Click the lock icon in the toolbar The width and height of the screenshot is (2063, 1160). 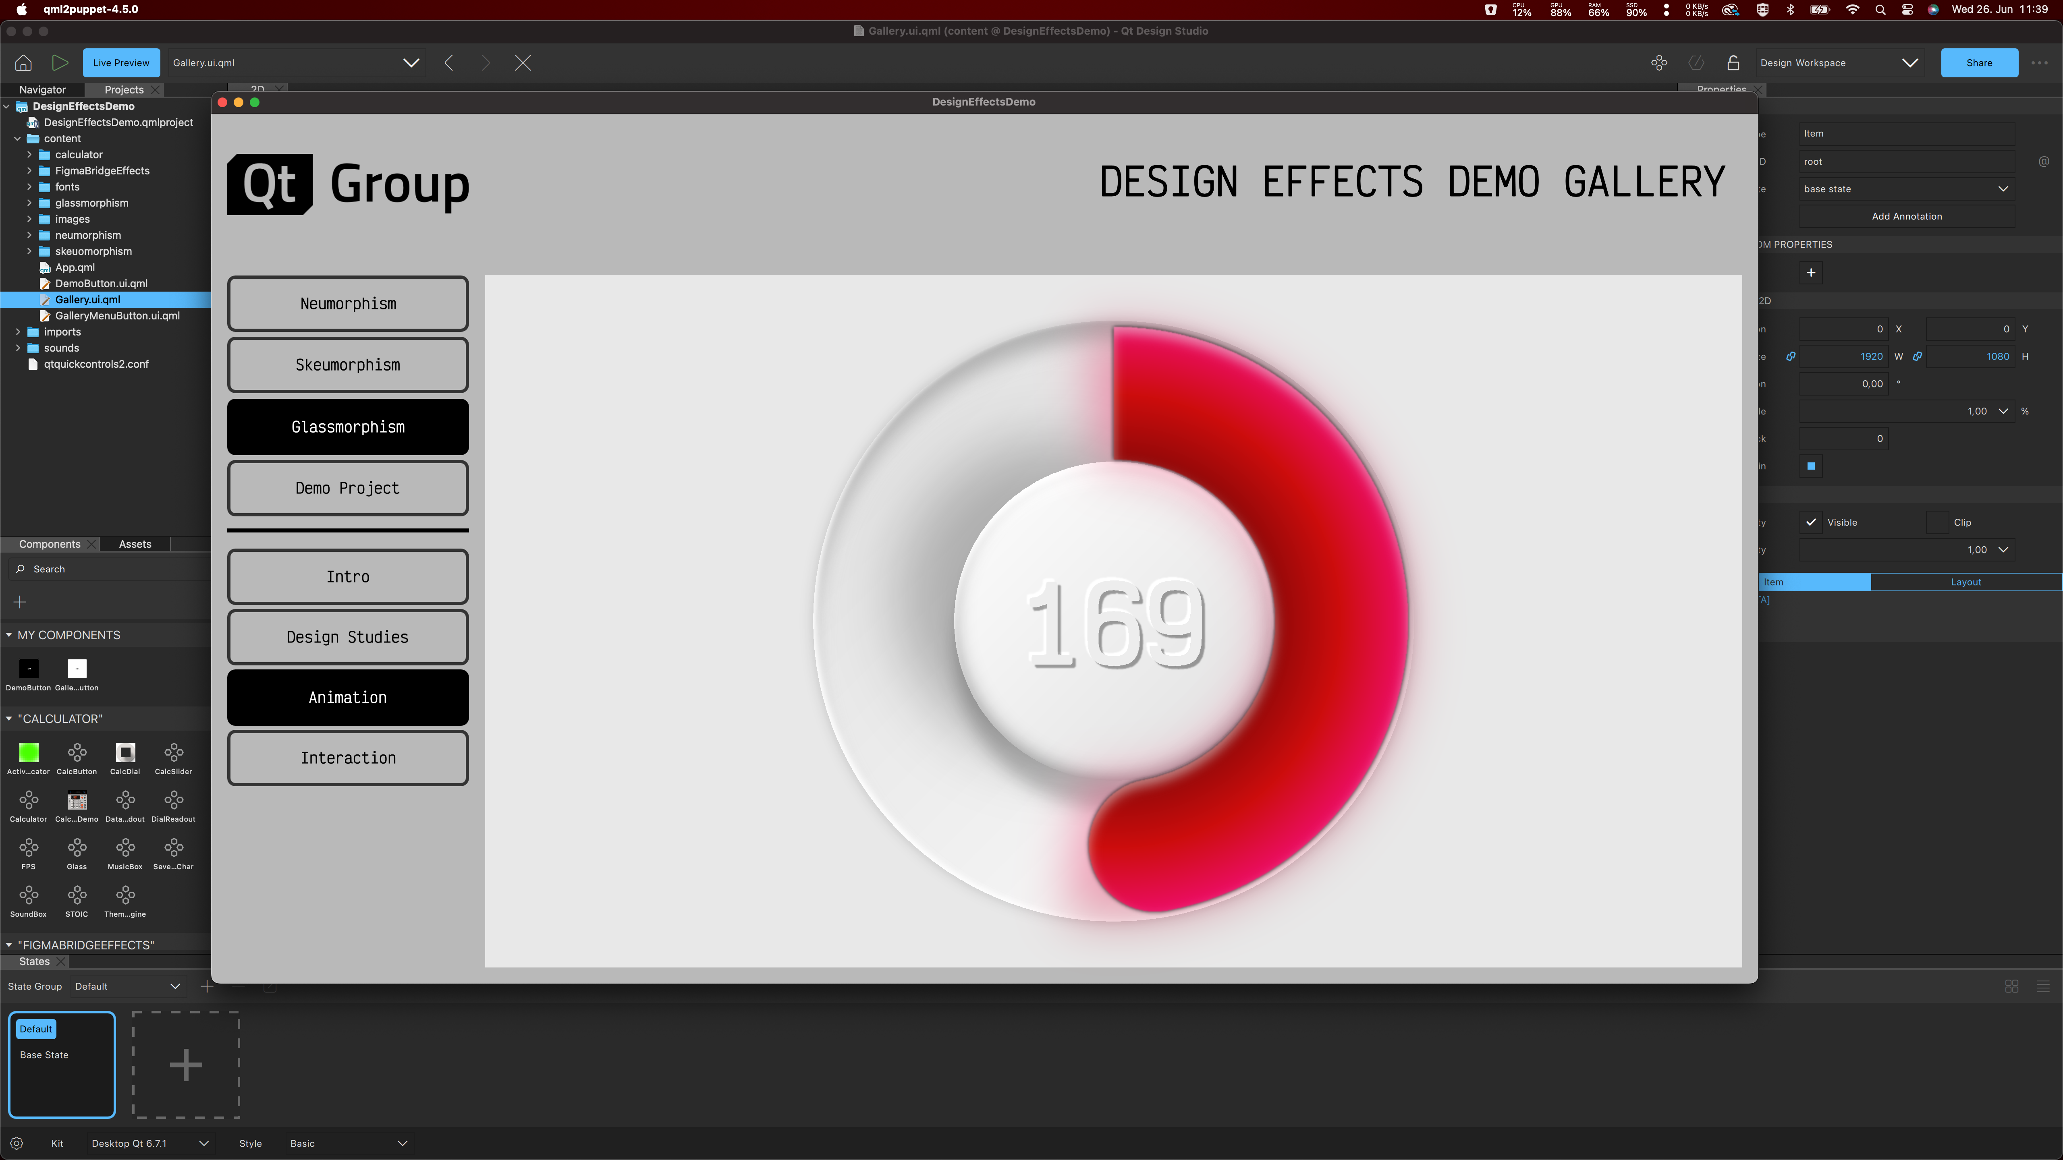coord(1732,62)
